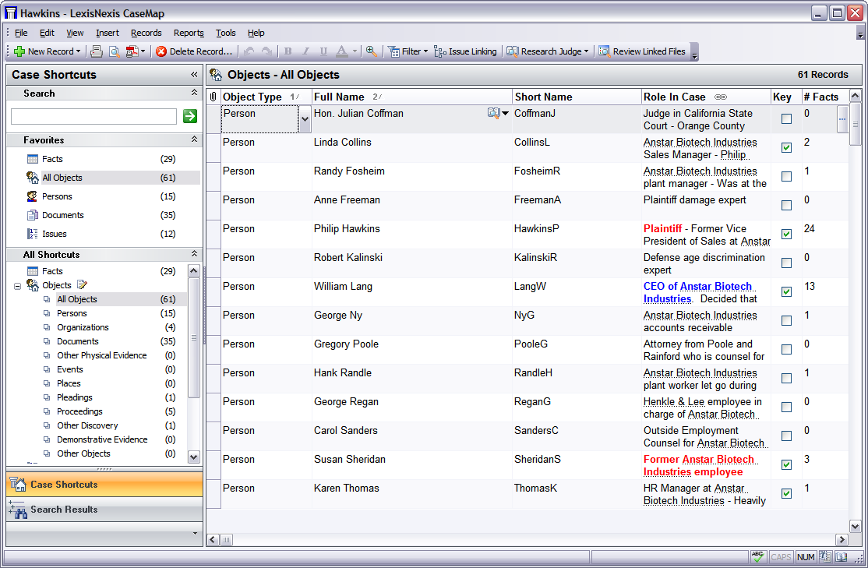This screenshot has height=568, width=868.
Task: Click the zoom magnifier toolbar icon
Action: pos(372,51)
